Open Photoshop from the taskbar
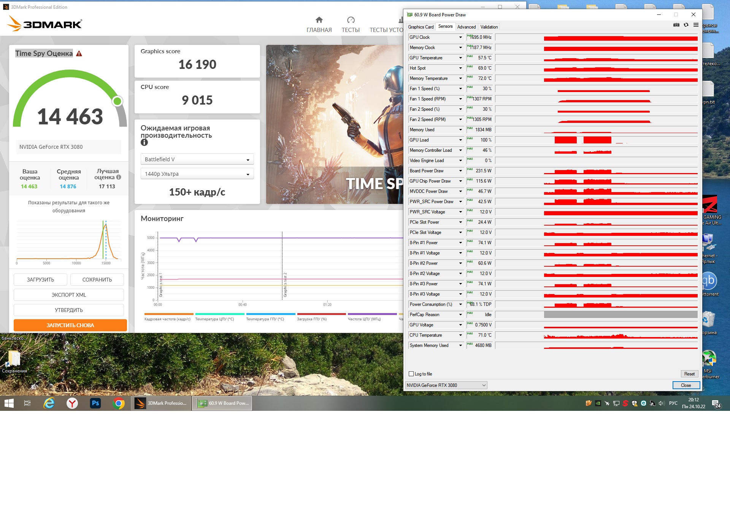The height and width of the screenshot is (517, 730). 95,403
